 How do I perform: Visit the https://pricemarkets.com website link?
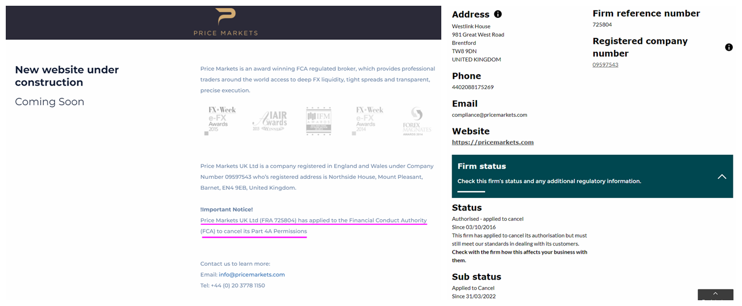493,142
